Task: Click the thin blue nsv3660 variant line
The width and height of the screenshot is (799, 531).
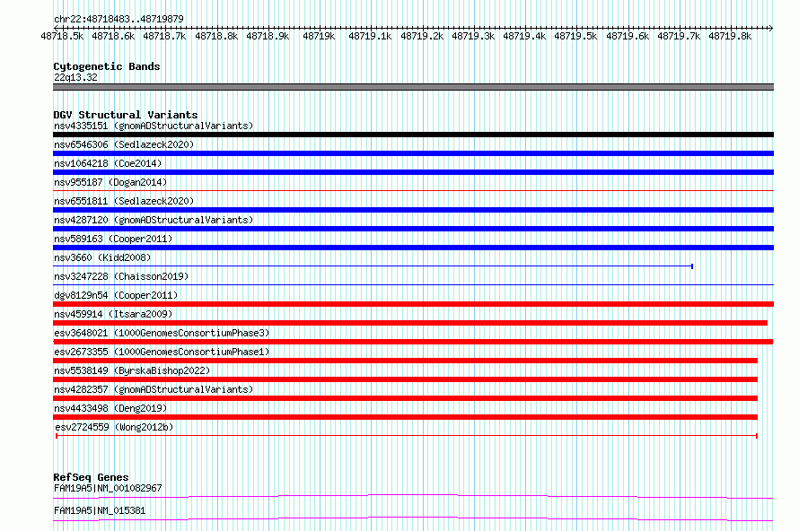Action: click(x=373, y=266)
